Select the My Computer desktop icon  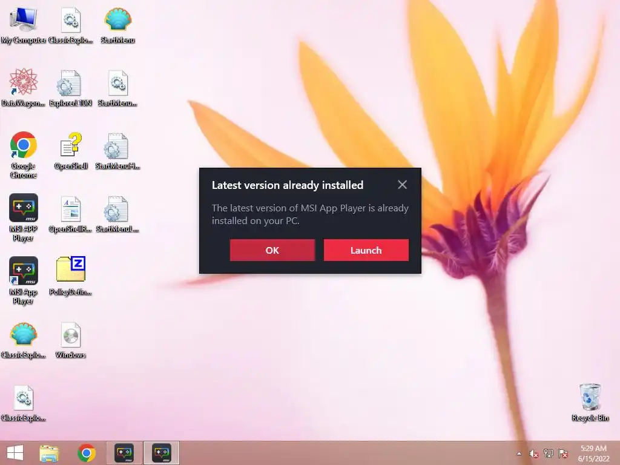pyautogui.click(x=24, y=24)
